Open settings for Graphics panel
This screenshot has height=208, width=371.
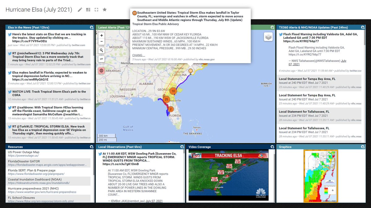coord(362,147)
